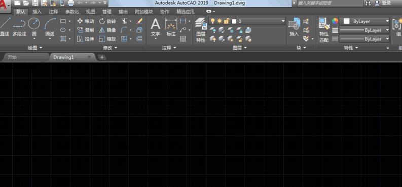The image size is (402, 187).
Task: Click the Match Layer icon
Action: click(x=248, y=39)
